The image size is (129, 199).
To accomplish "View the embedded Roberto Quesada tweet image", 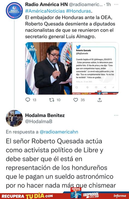I will pos(95,69).
